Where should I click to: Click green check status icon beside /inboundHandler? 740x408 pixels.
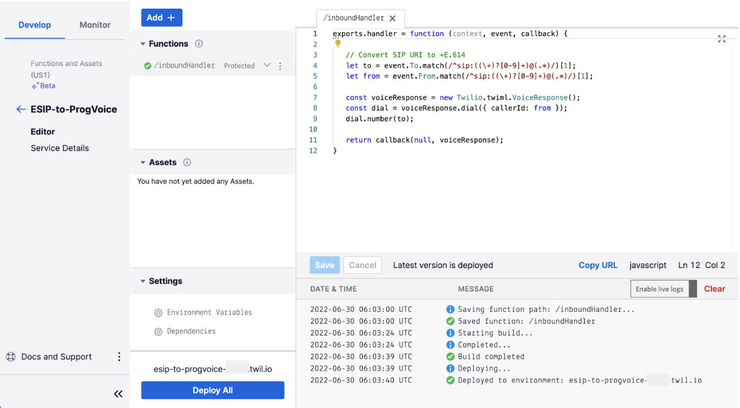click(x=148, y=66)
